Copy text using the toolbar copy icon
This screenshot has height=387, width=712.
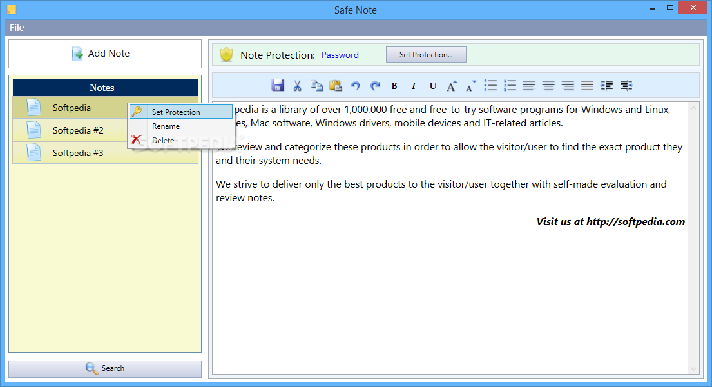[x=316, y=86]
